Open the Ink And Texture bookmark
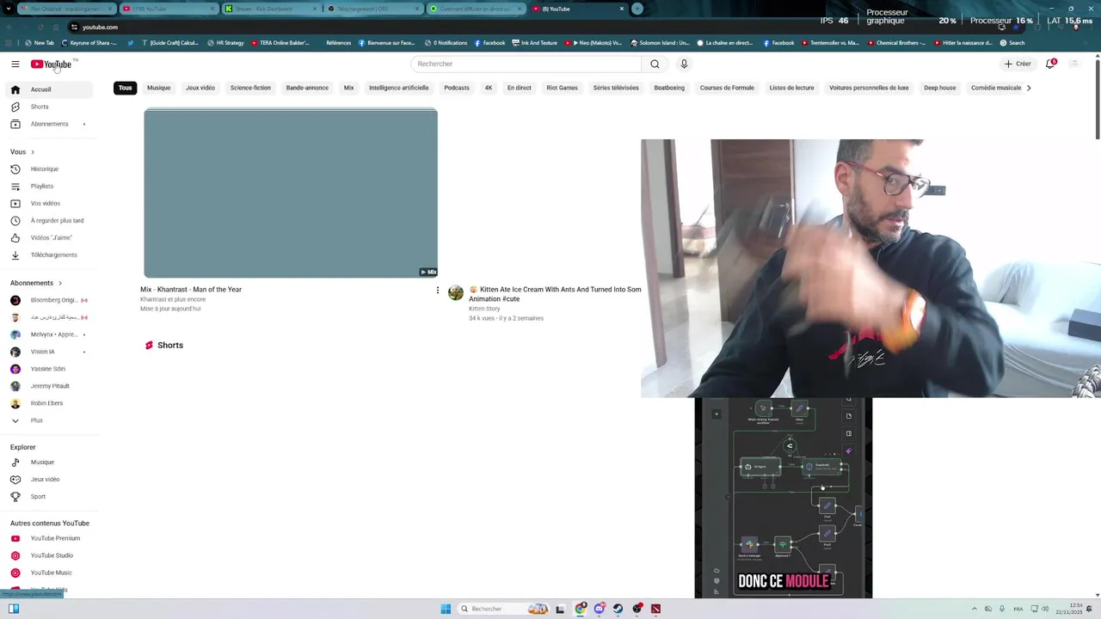The image size is (1101, 619). point(535,43)
